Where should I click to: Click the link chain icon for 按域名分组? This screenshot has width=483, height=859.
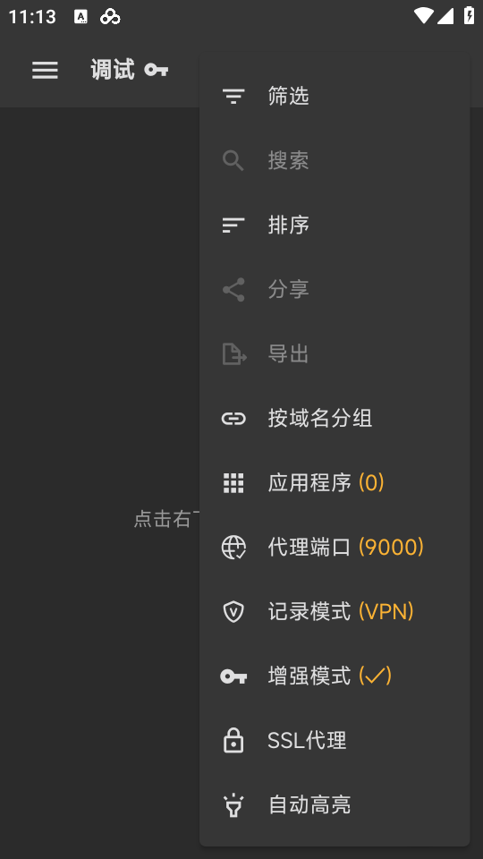pos(233,419)
